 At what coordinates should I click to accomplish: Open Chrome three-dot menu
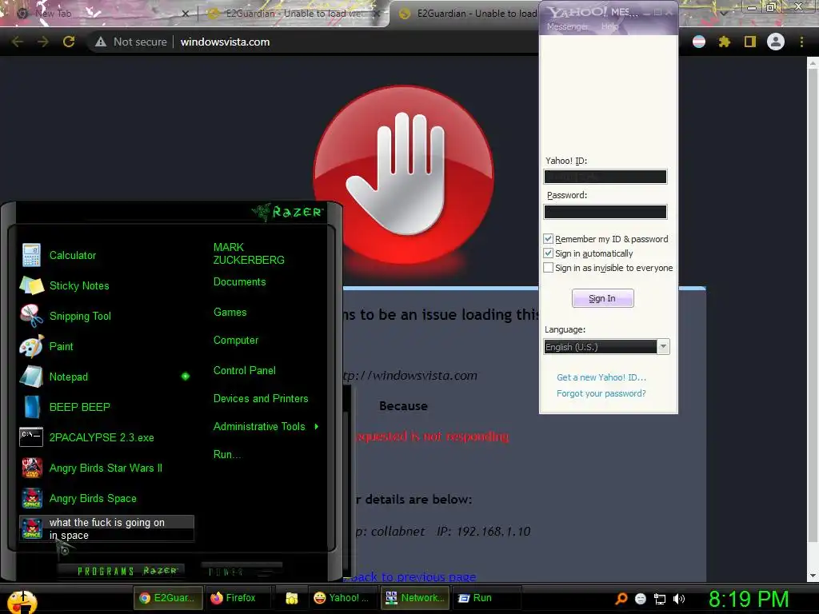pyautogui.click(x=801, y=42)
